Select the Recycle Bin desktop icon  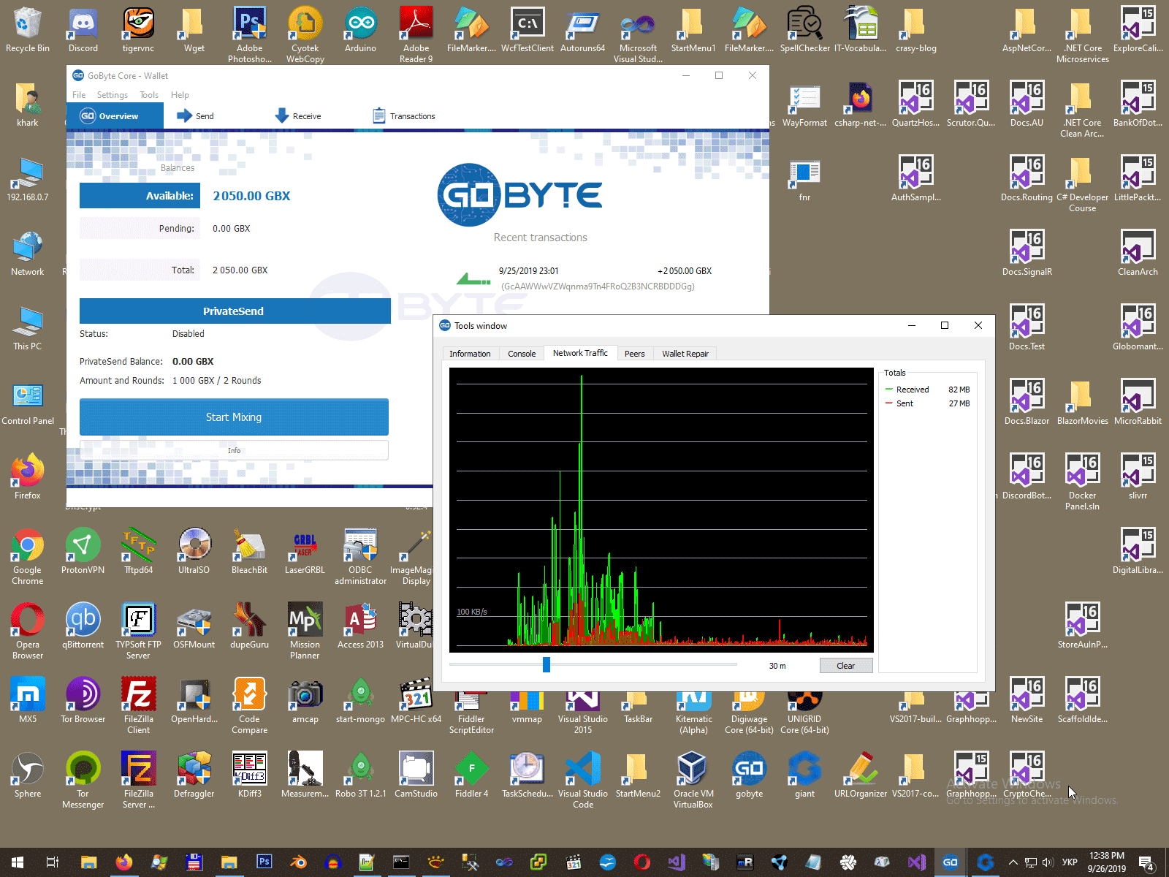point(28,30)
